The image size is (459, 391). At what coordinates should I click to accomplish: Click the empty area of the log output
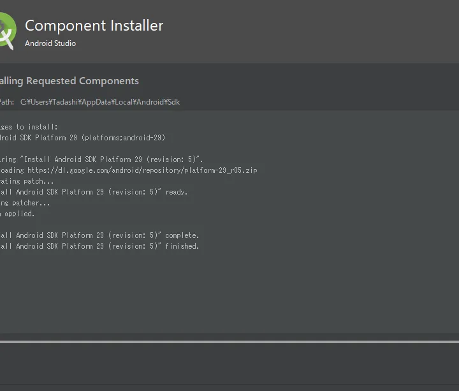coord(229,290)
